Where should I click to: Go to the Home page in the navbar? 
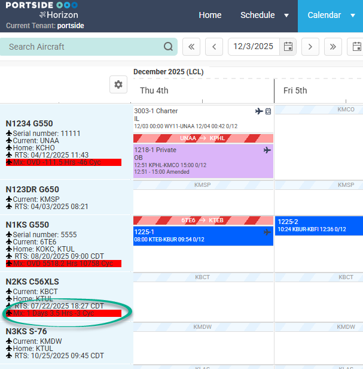pyautogui.click(x=210, y=16)
